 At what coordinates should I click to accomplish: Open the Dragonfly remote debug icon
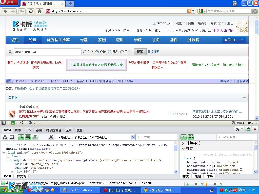(238, 129)
